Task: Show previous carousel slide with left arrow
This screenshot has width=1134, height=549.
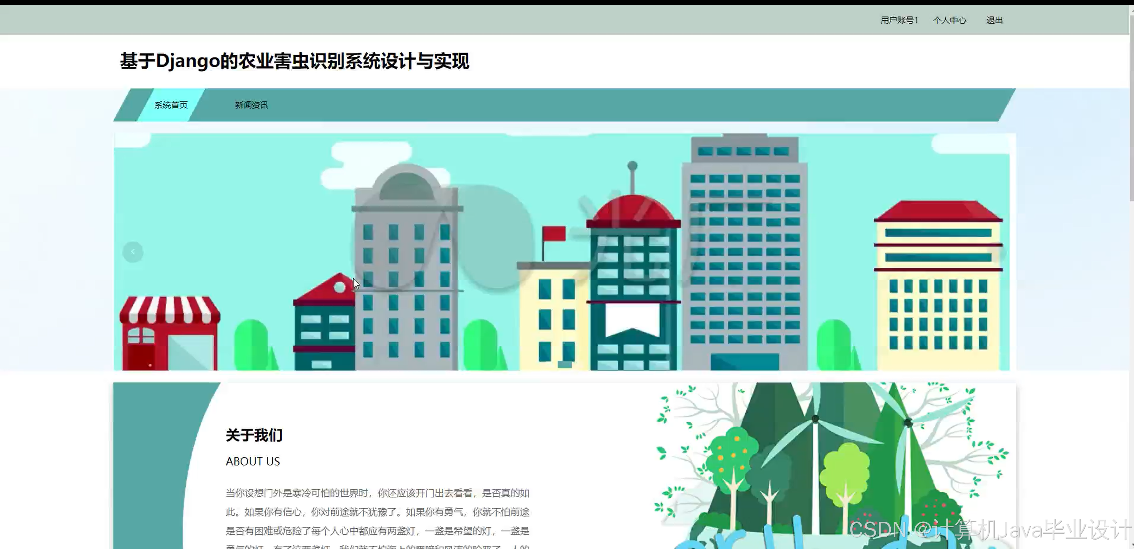Action: tap(133, 252)
